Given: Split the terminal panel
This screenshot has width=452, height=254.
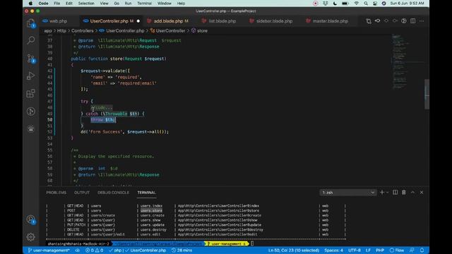Looking at the screenshot, I should [x=395, y=193].
